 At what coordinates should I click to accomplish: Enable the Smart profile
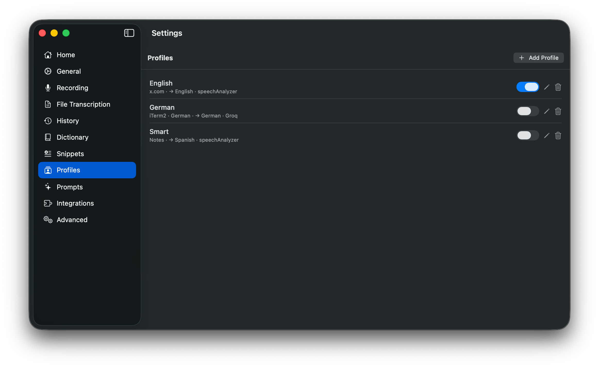pyautogui.click(x=528, y=135)
